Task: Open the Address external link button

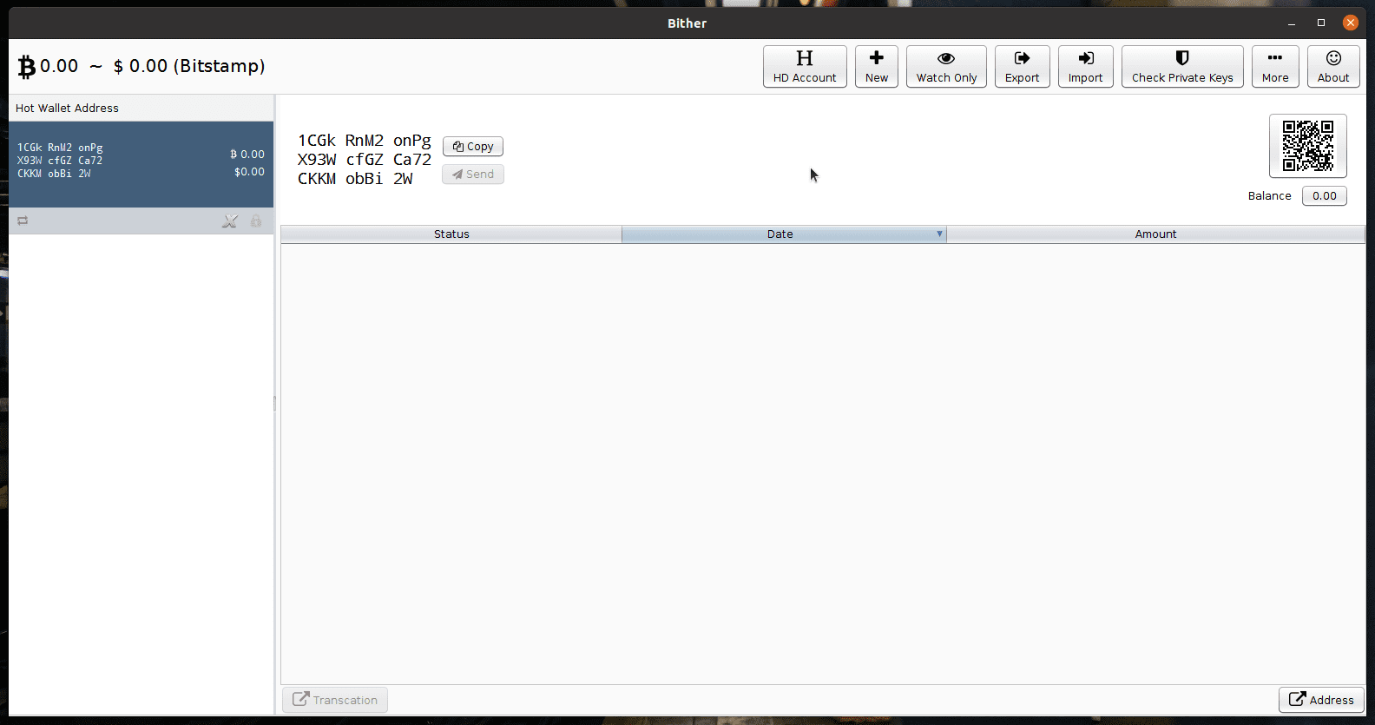Action: pos(1320,700)
